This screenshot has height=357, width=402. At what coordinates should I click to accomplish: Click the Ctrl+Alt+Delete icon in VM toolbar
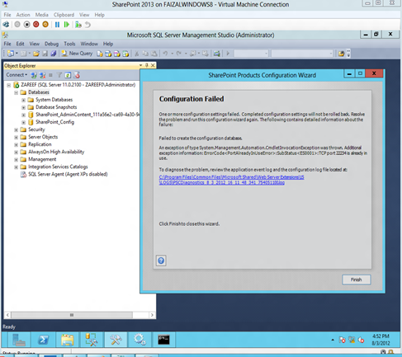pos(6,25)
